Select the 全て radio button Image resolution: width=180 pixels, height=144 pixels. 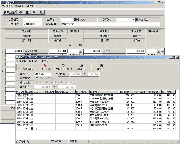click(37, 82)
